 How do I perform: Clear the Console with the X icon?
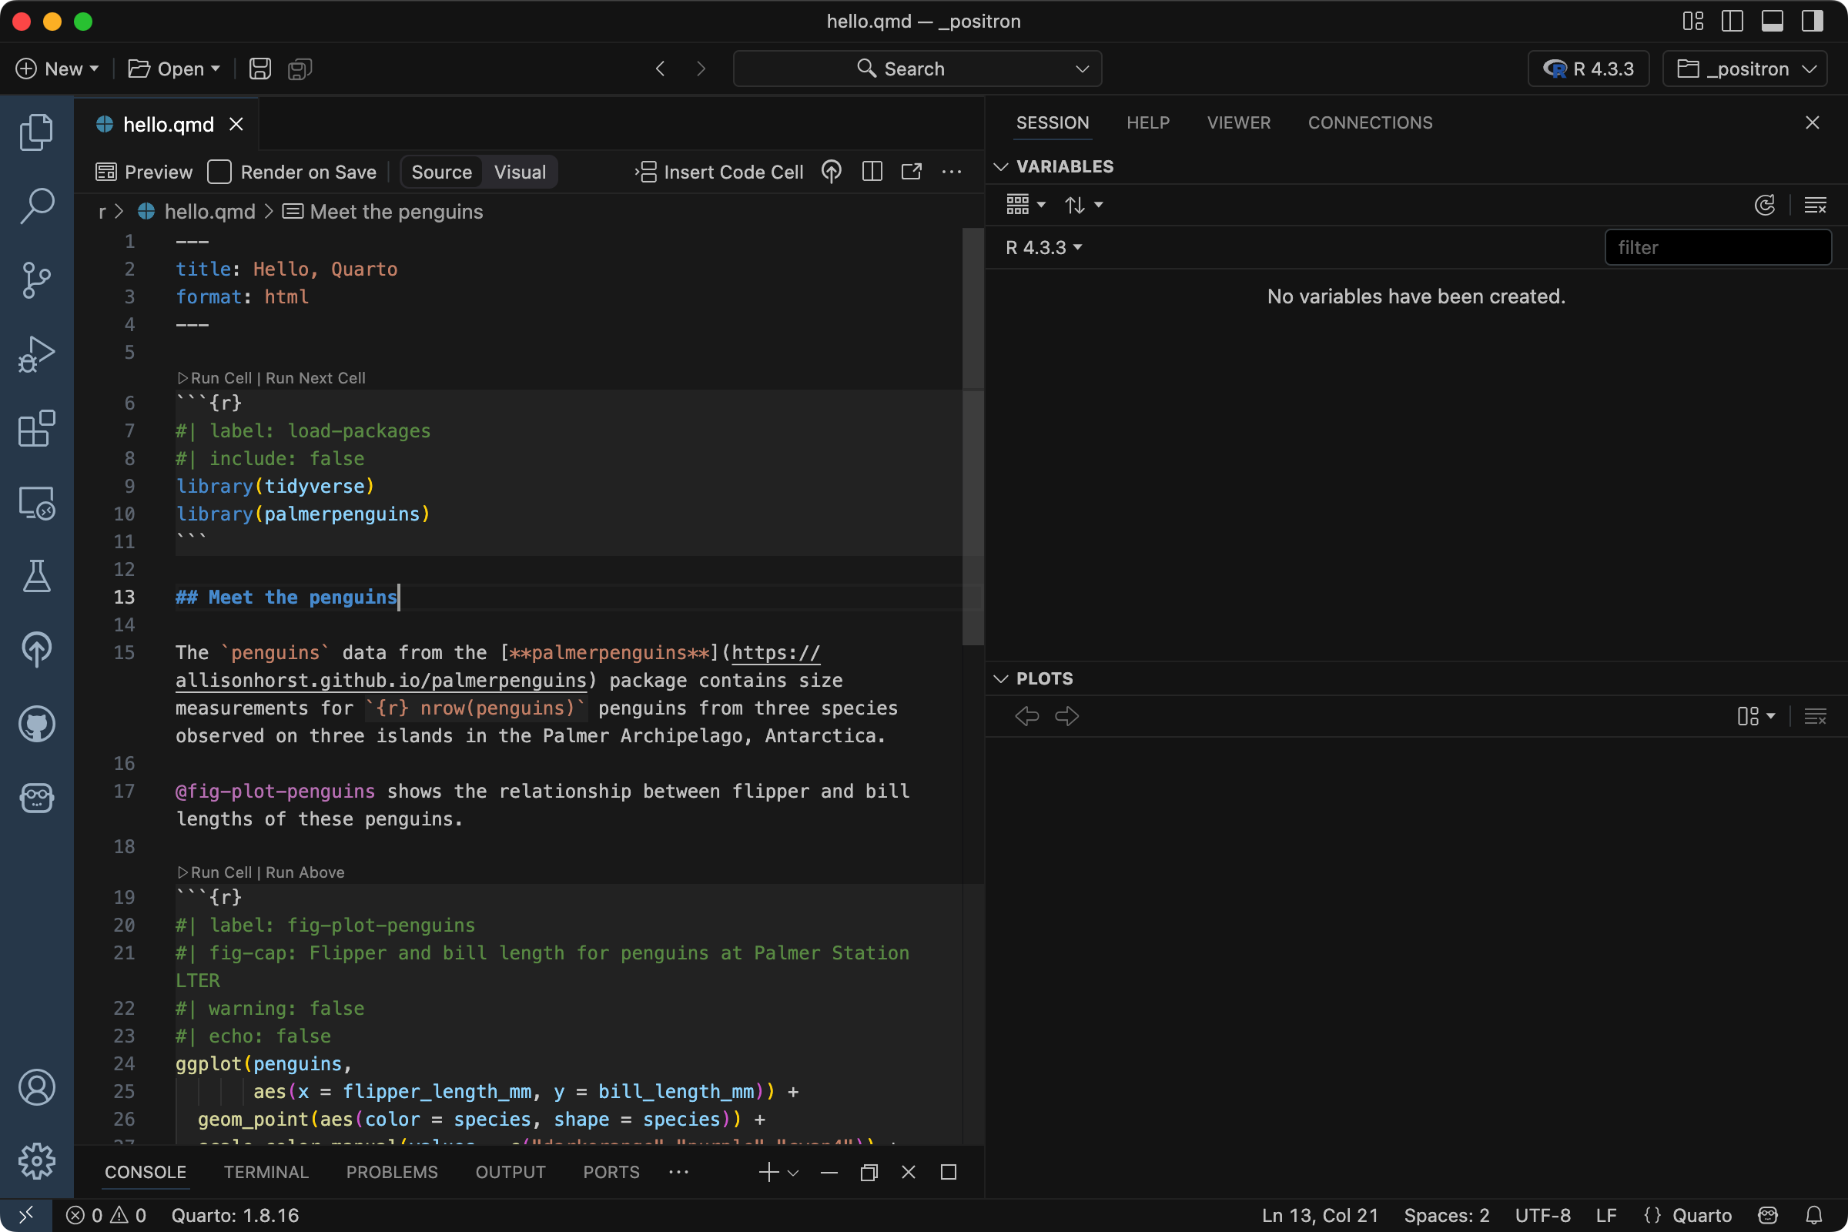click(909, 1171)
